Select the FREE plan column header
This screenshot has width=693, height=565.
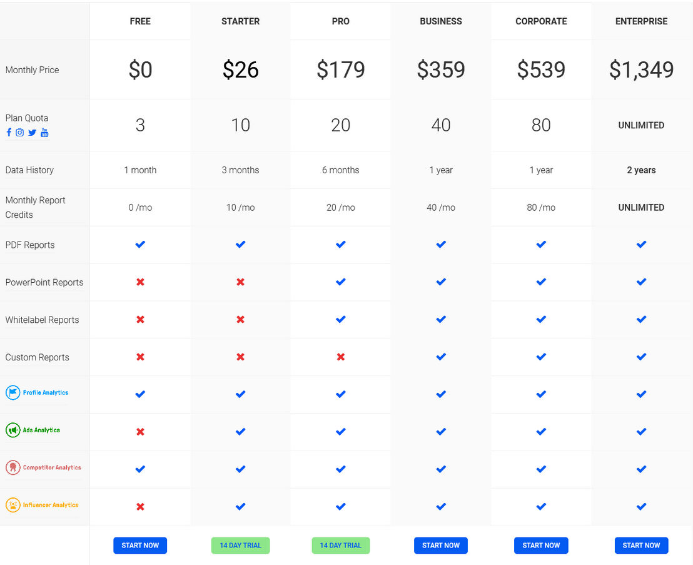[140, 21]
